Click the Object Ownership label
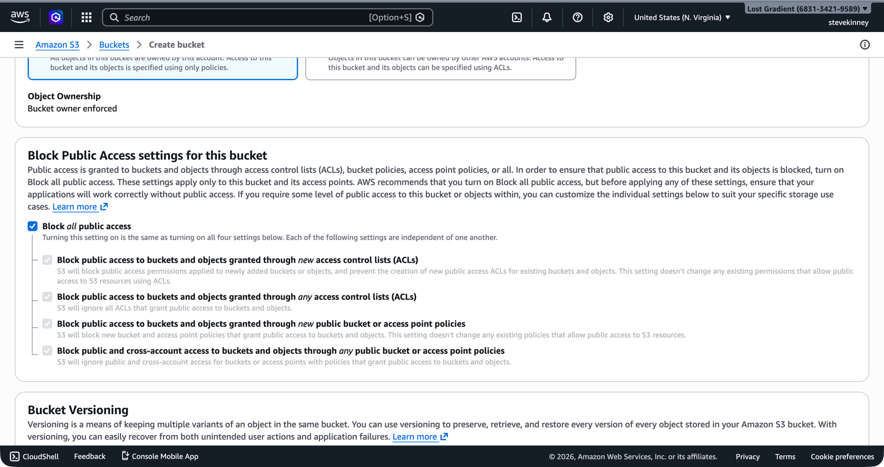This screenshot has width=884, height=467. 64,96
